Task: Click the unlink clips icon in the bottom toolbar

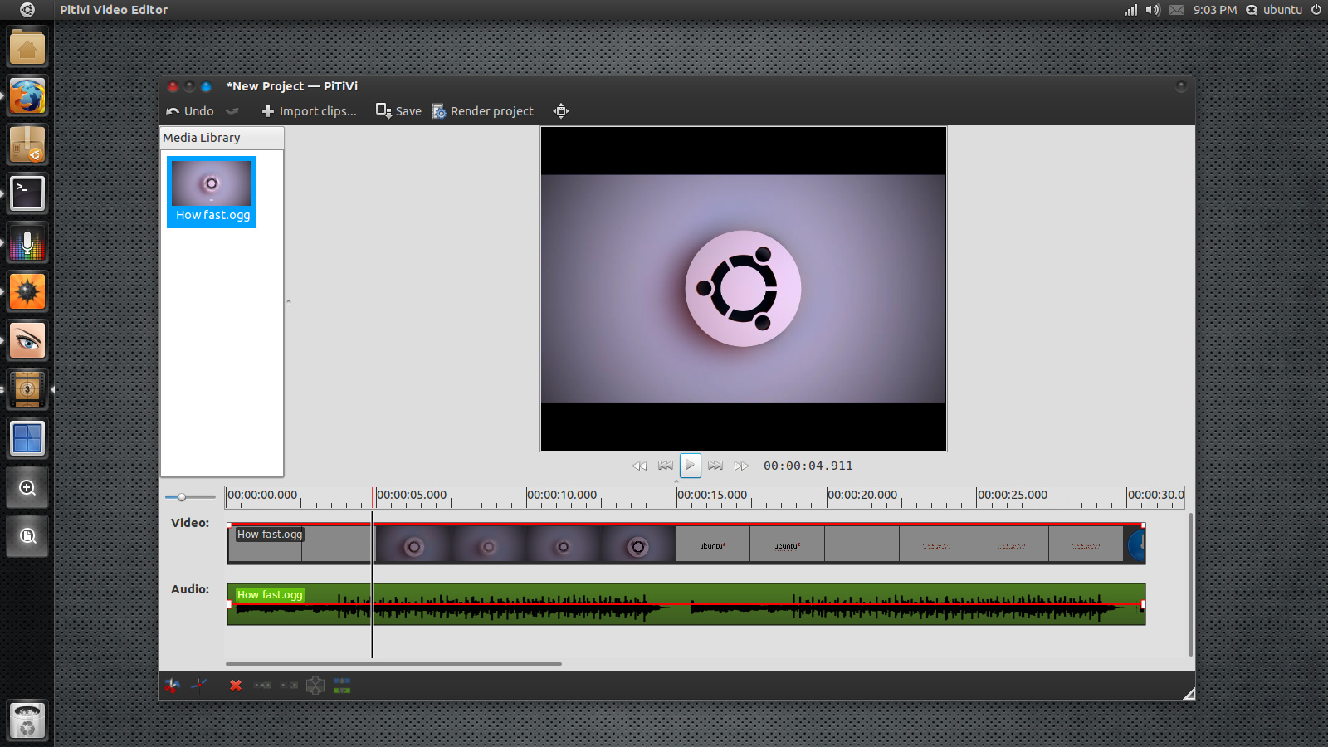Action: click(x=262, y=686)
